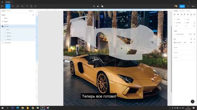The height and width of the screenshot is (110, 197).
Task: Open Move tool dropdown arrow
Action: (x=10, y=6)
